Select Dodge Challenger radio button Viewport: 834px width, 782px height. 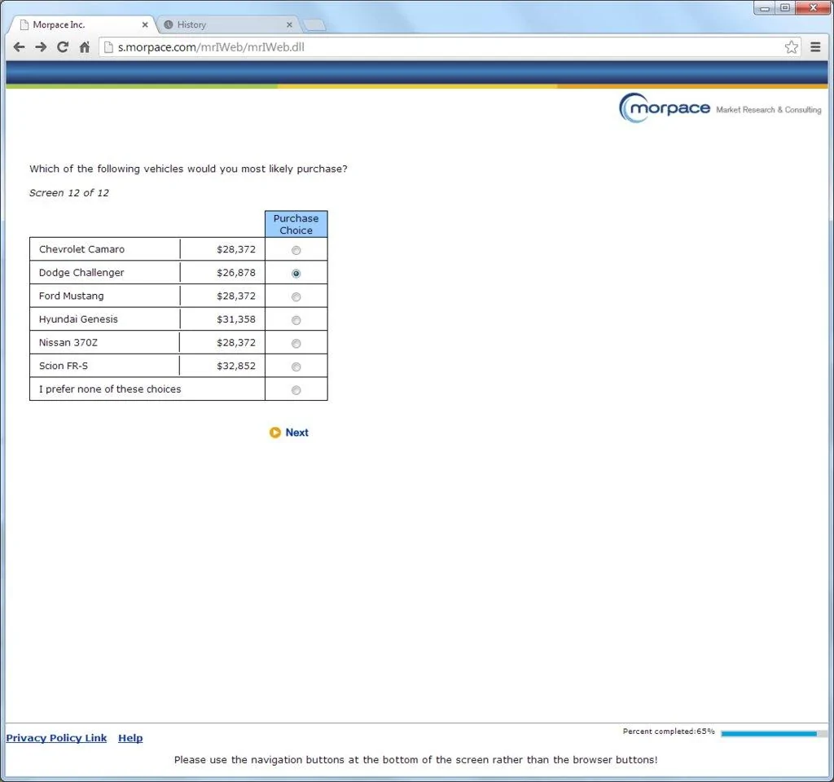tap(296, 274)
